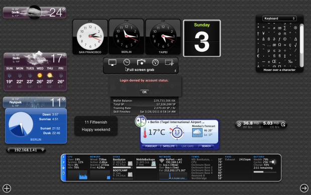Viewport: 311px width, 195px height.
Task: Click the Reykjavik 11° weather widget
Action: click(x=35, y=103)
